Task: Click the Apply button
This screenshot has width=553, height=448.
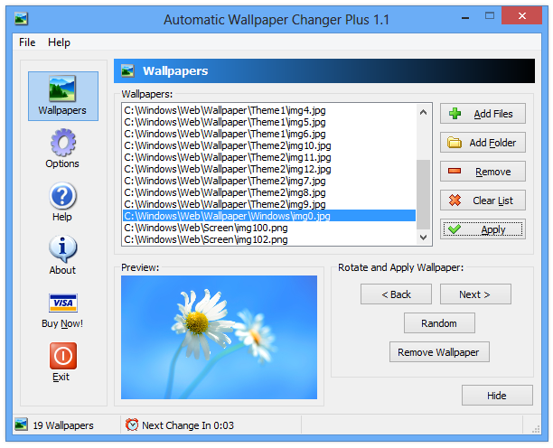Action: pyautogui.click(x=483, y=229)
